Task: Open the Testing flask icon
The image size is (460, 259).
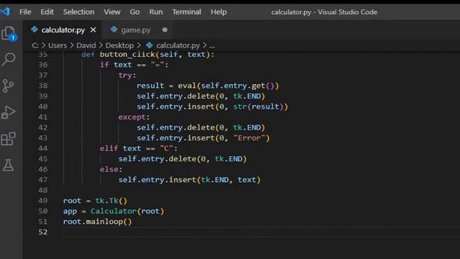Action: click(8, 165)
